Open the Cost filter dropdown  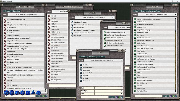122,88
